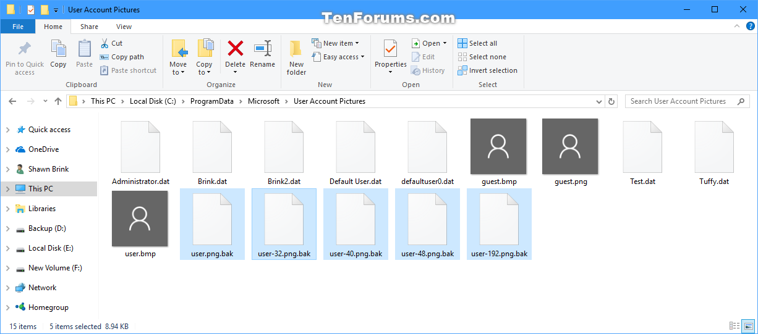Select the Default User.dat file
The image size is (758, 334).
[x=356, y=152]
